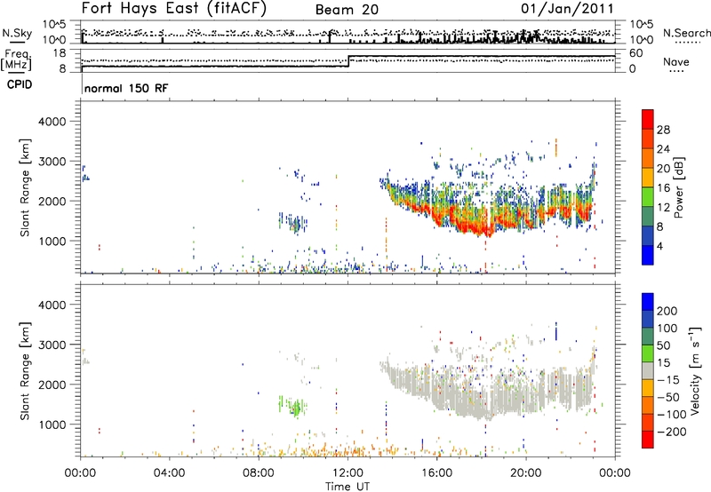
Task: Click the 'Time UT' axis label
Action: tap(348, 486)
